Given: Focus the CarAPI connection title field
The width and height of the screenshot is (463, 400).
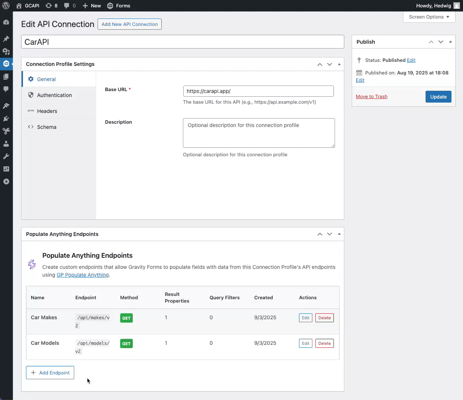Looking at the screenshot, I should click(x=183, y=42).
